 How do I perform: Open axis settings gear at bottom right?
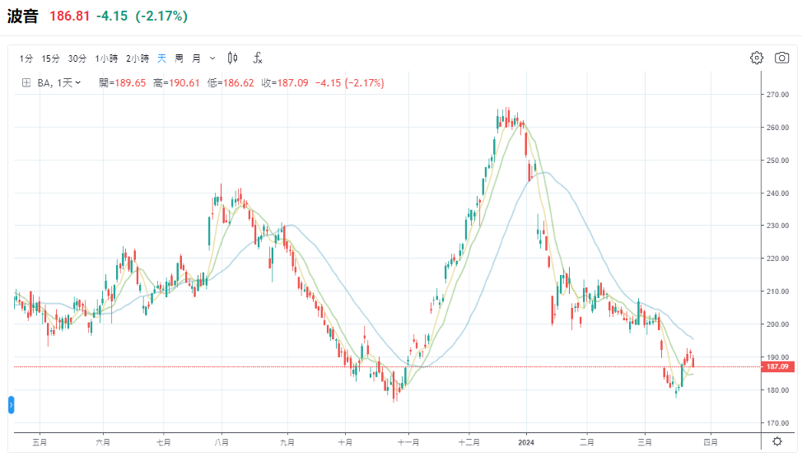coord(777,441)
